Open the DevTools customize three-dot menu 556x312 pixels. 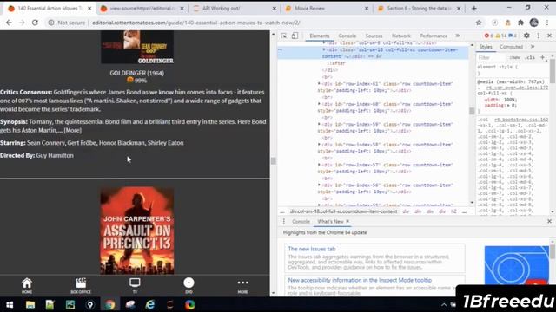click(x=539, y=36)
